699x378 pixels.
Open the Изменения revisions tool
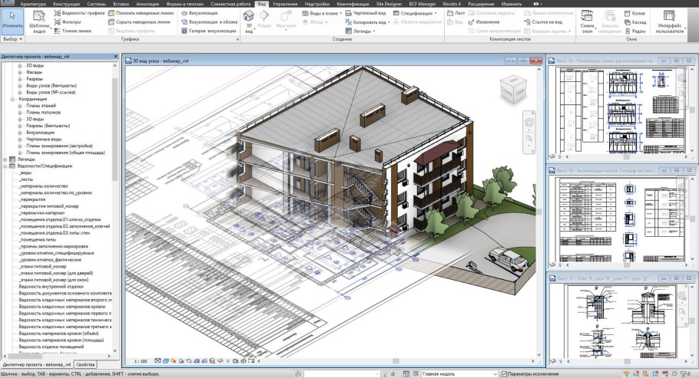tap(484, 21)
